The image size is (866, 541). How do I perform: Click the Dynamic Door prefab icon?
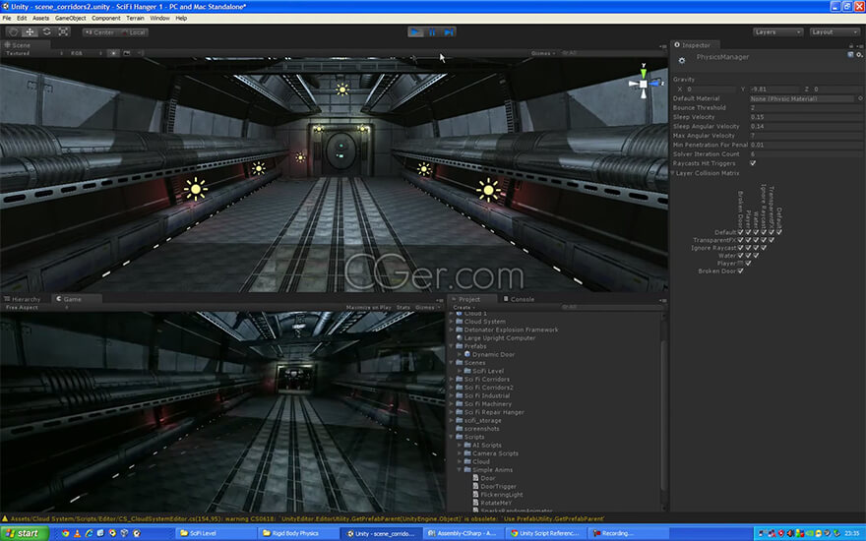[x=467, y=354]
